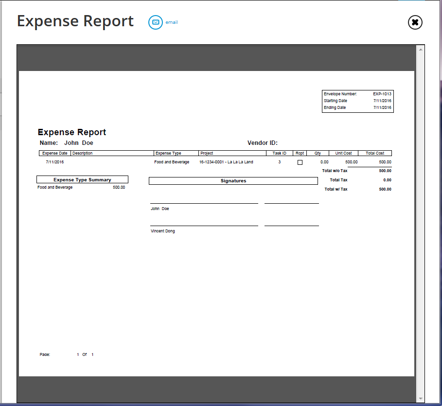Close the Expense Report dialog
Screen dimensions: 442x406
[415, 22]
